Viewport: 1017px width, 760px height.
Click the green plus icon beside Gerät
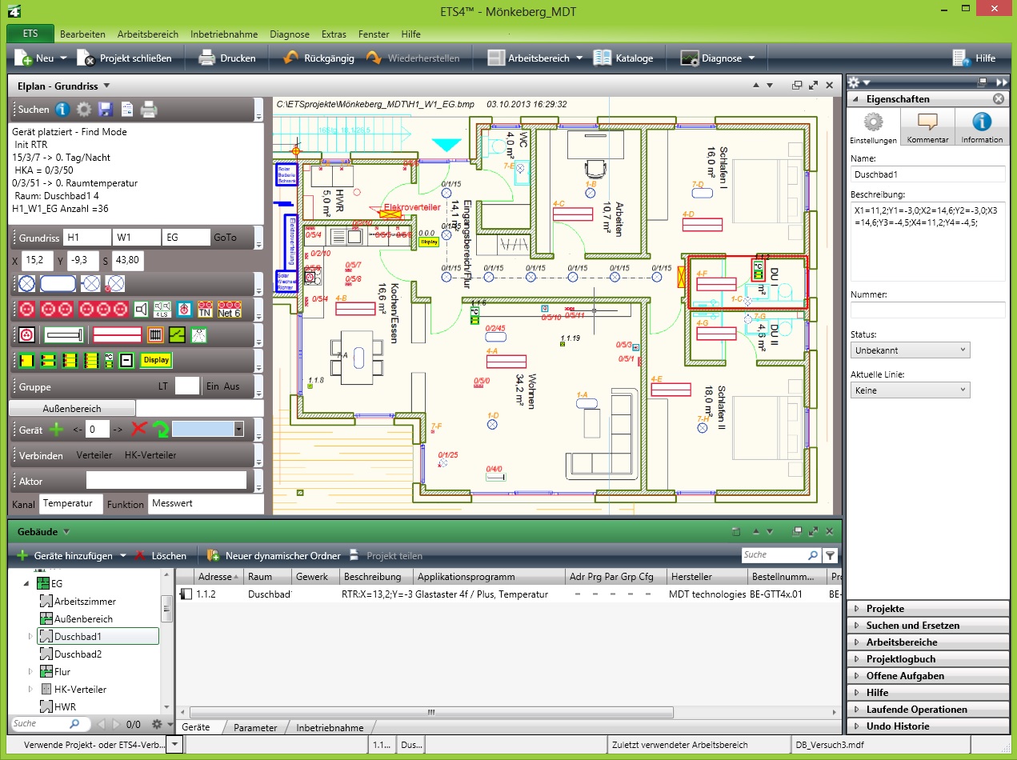tap(56, 430)
